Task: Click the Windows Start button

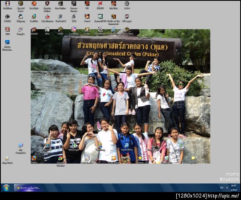Action: point(6,188)
